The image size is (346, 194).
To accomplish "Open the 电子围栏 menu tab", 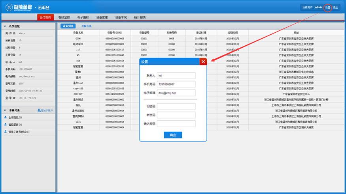I will pyautogui.click(x=83, y=17).
